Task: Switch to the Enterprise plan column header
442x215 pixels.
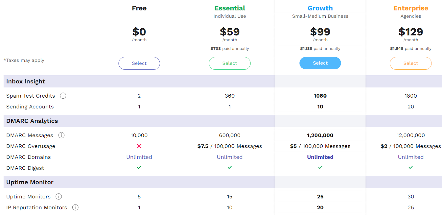Action: (x=411, y=8)
